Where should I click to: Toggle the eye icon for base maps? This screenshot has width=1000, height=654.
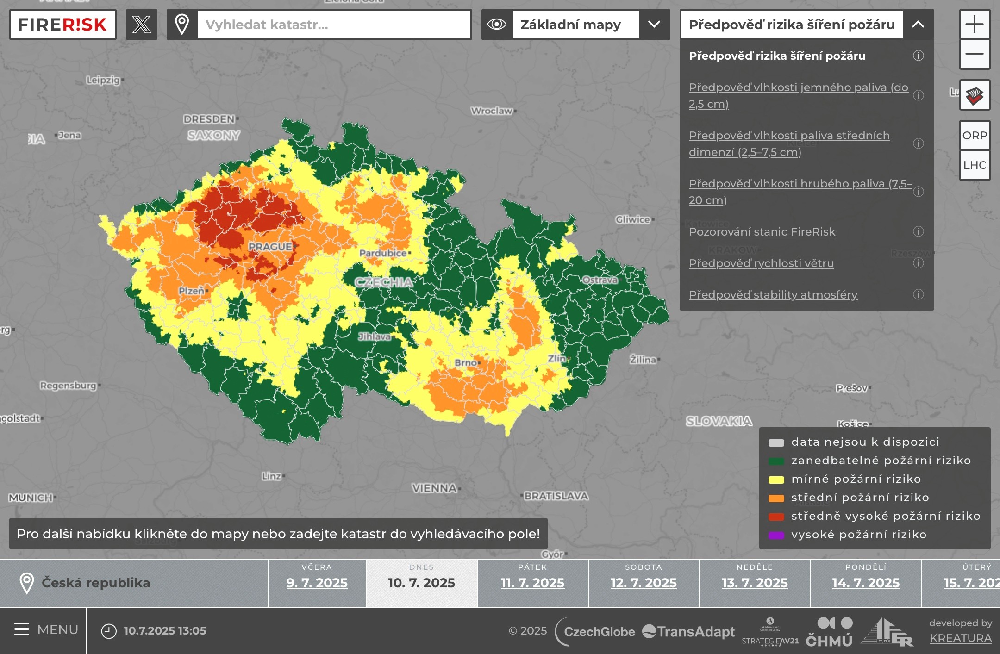coord(497,25)
